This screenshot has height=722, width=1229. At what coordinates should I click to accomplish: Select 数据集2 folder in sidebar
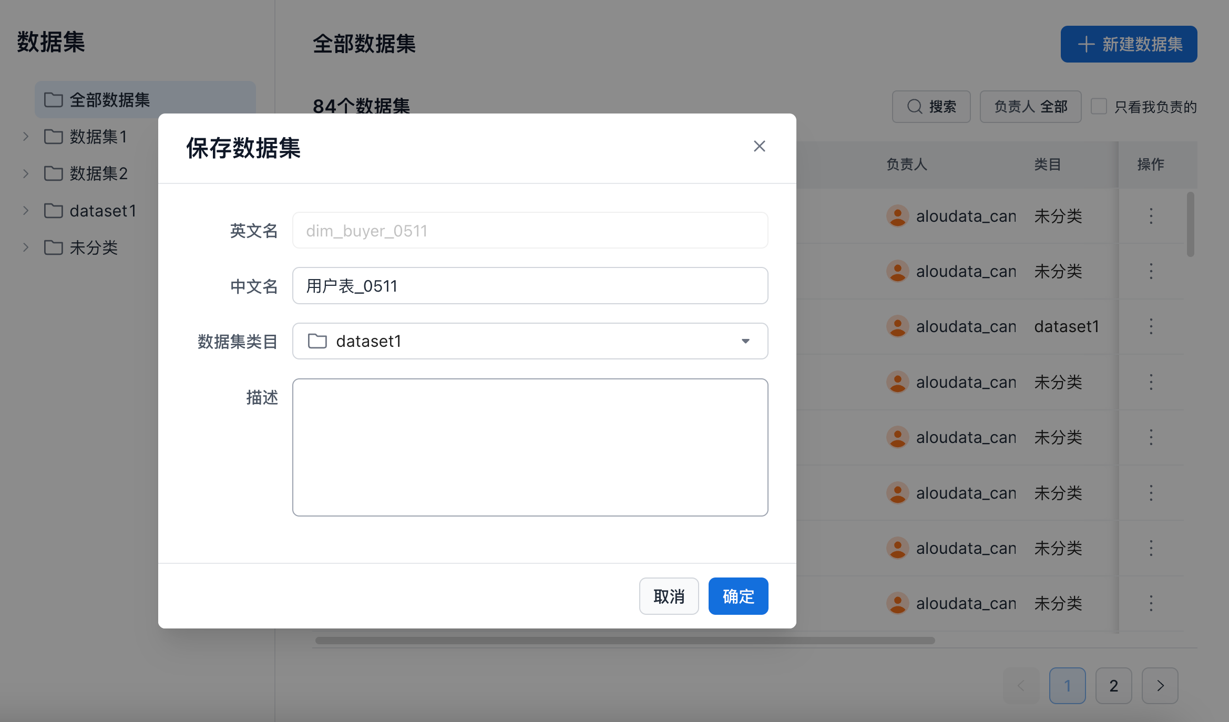[98, 173]
